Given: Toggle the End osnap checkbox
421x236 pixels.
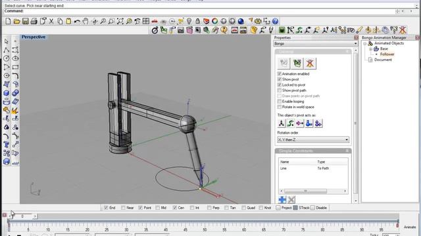Looking at the screenshot, I should tap(106, 208).
